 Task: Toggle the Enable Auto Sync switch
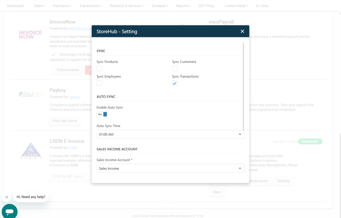pyautogui.click(x=102, y=114)
